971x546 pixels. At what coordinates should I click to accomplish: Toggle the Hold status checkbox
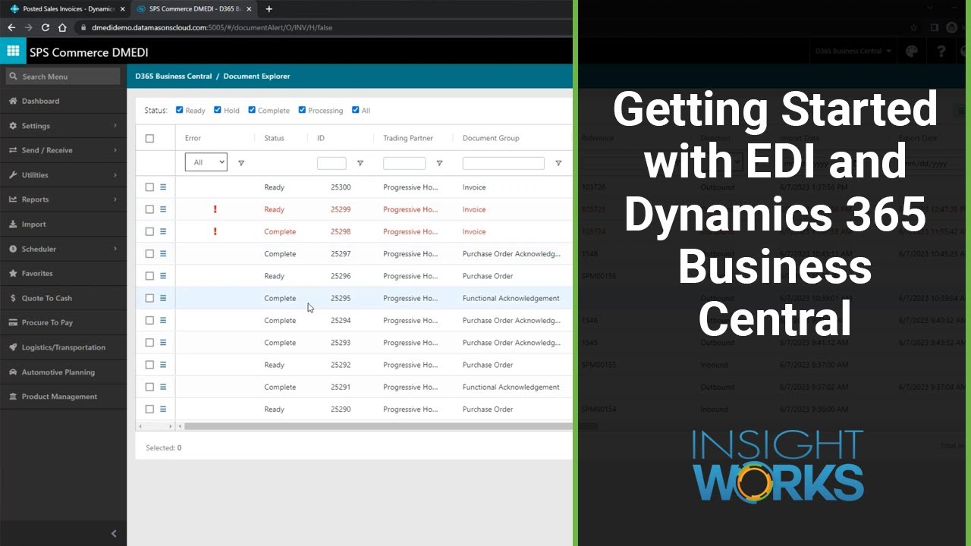point(218,110)
